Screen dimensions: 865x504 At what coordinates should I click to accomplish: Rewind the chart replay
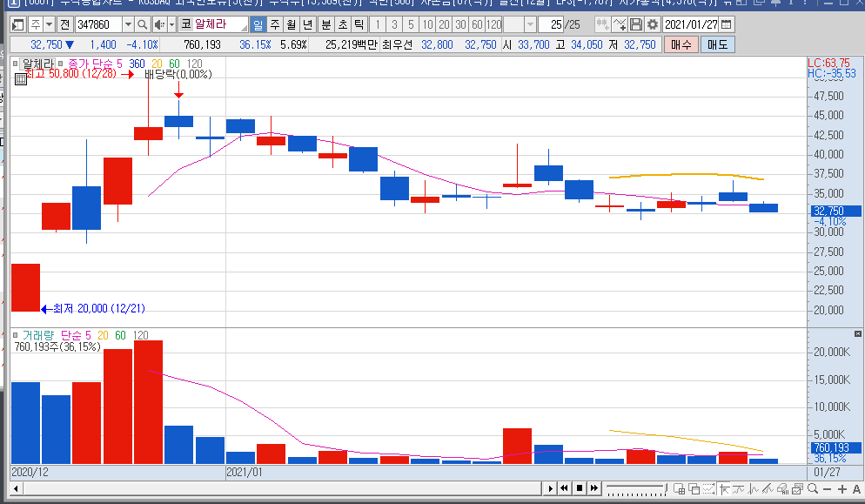pos(564,488)
